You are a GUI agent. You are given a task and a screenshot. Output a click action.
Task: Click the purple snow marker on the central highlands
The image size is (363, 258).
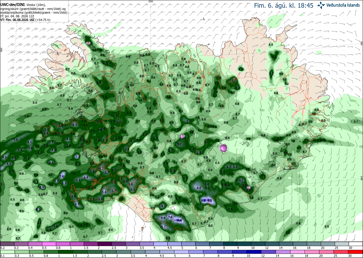coord(223,148)
